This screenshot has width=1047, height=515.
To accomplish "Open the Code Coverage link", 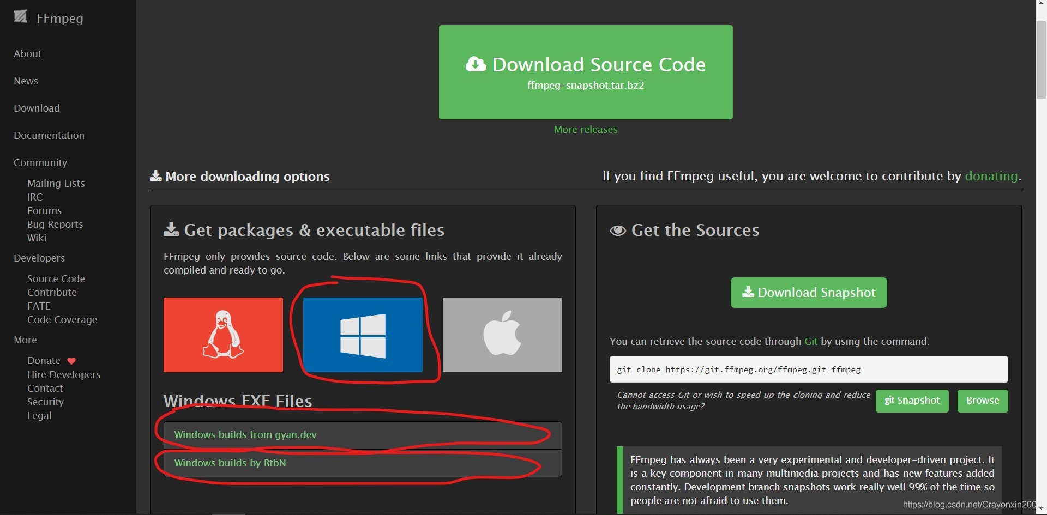I will click(x=62, y=319).
